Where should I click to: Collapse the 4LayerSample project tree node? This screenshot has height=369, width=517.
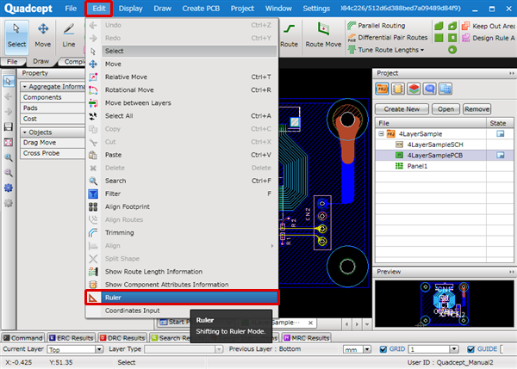[381, 133]
